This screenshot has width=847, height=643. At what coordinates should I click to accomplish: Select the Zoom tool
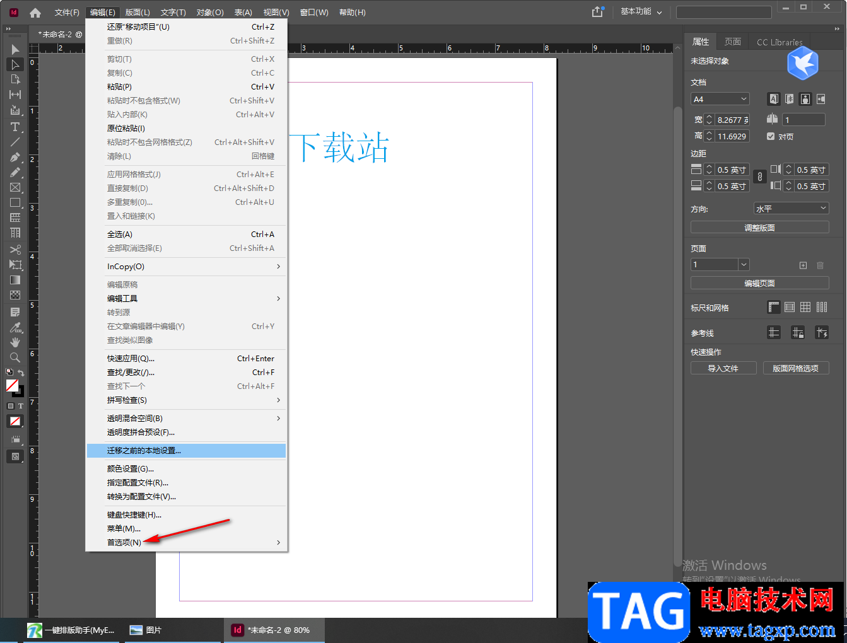point(15,357)
